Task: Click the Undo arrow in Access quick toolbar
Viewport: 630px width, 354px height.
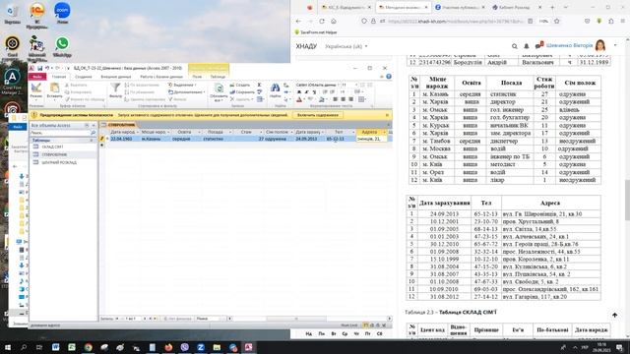Action: [47, 68]
